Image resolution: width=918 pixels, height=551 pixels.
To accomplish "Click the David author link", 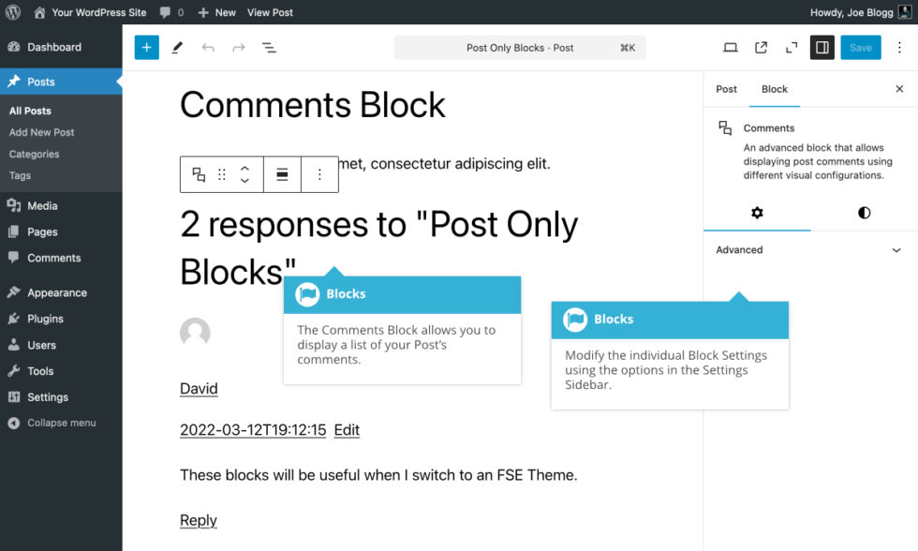I will pos(199,389).
